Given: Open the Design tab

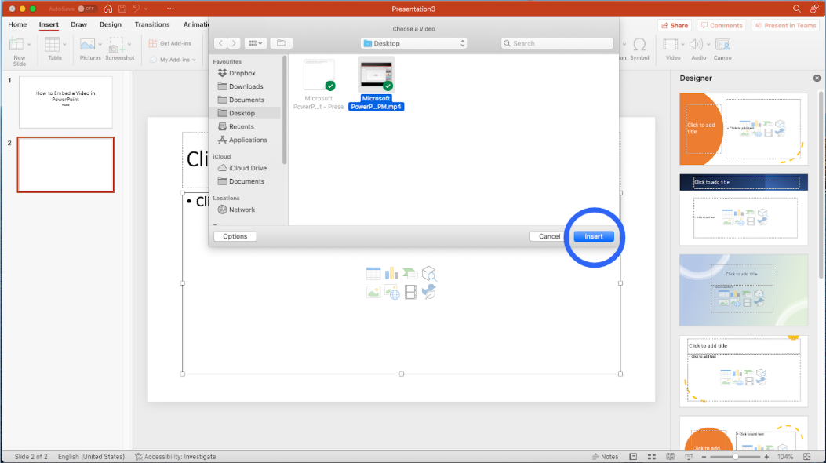Looking at the screenshot, I should 111,24.
